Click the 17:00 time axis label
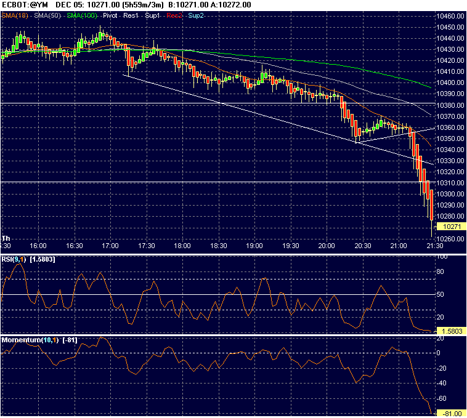Viewport: 467px width, 418px height. click(110, 246)
